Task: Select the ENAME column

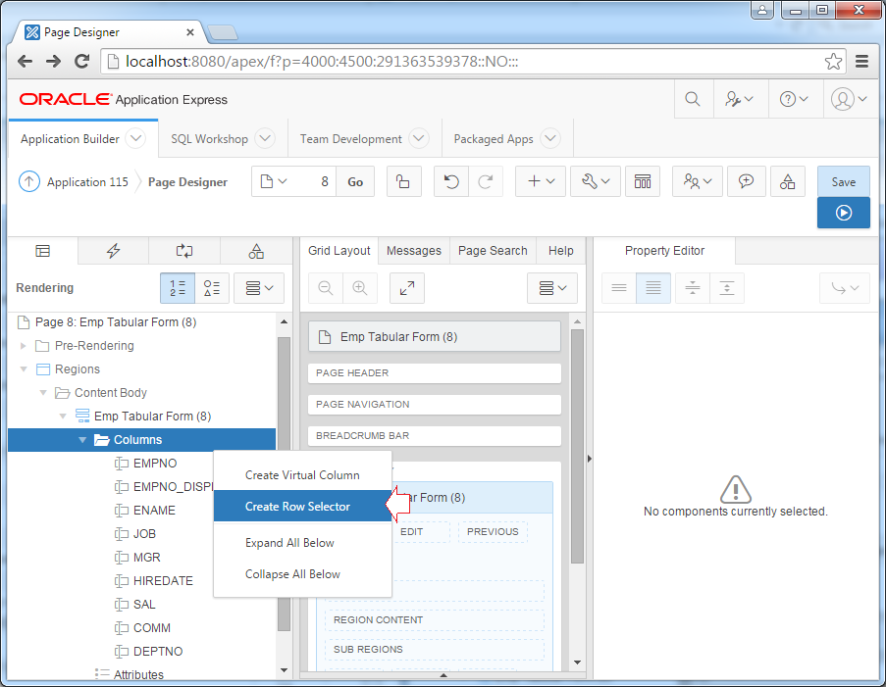Action: coord(154,511)
